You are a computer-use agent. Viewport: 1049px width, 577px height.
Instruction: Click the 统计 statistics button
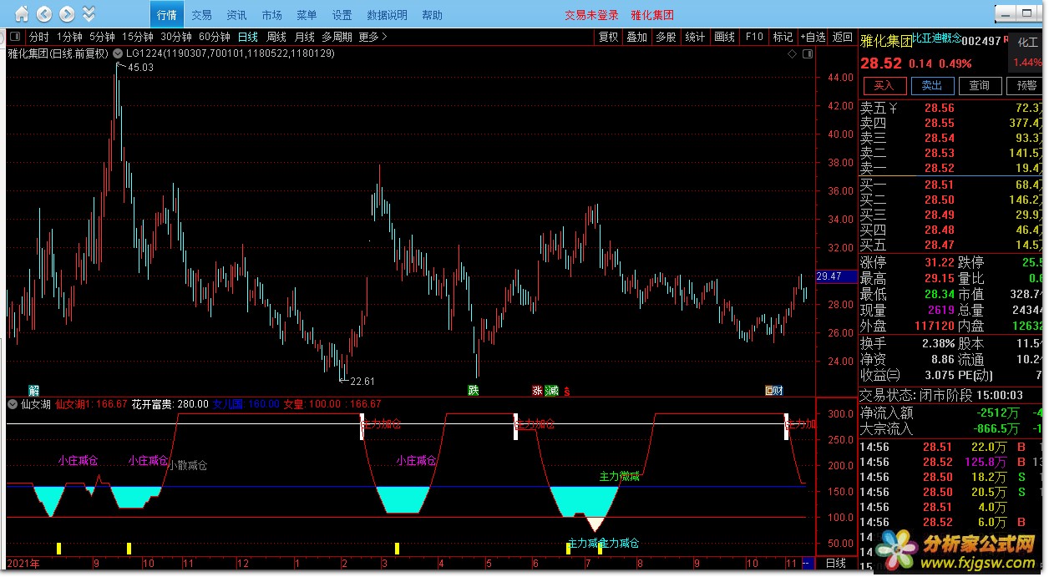[695, 37]
